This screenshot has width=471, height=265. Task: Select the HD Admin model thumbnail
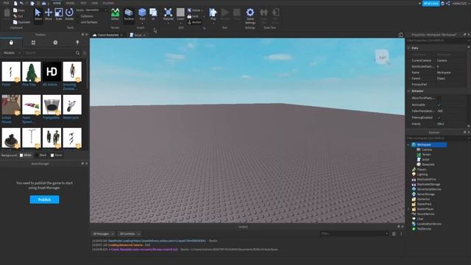(x=52, y=72)
